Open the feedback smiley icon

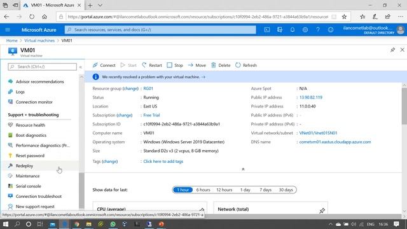[331, 30]
